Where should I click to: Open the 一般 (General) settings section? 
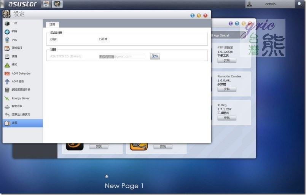pyautogui.click(x=22, y=23)
